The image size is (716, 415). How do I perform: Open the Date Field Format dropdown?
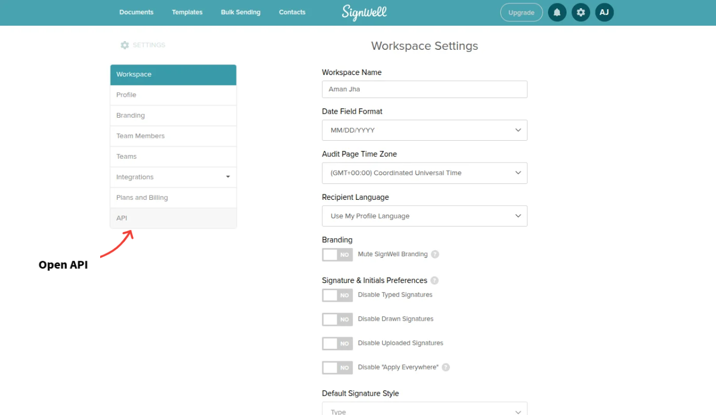(424, 130)
